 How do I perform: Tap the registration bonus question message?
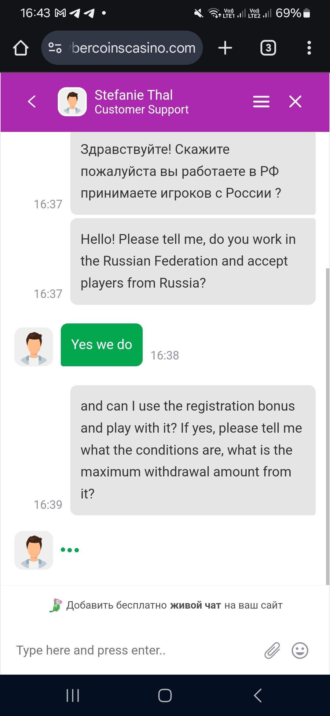coord(193,450)
